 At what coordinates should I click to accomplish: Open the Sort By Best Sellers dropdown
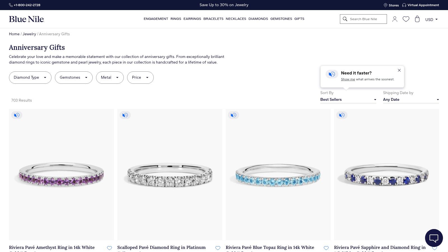coord(348,100)
